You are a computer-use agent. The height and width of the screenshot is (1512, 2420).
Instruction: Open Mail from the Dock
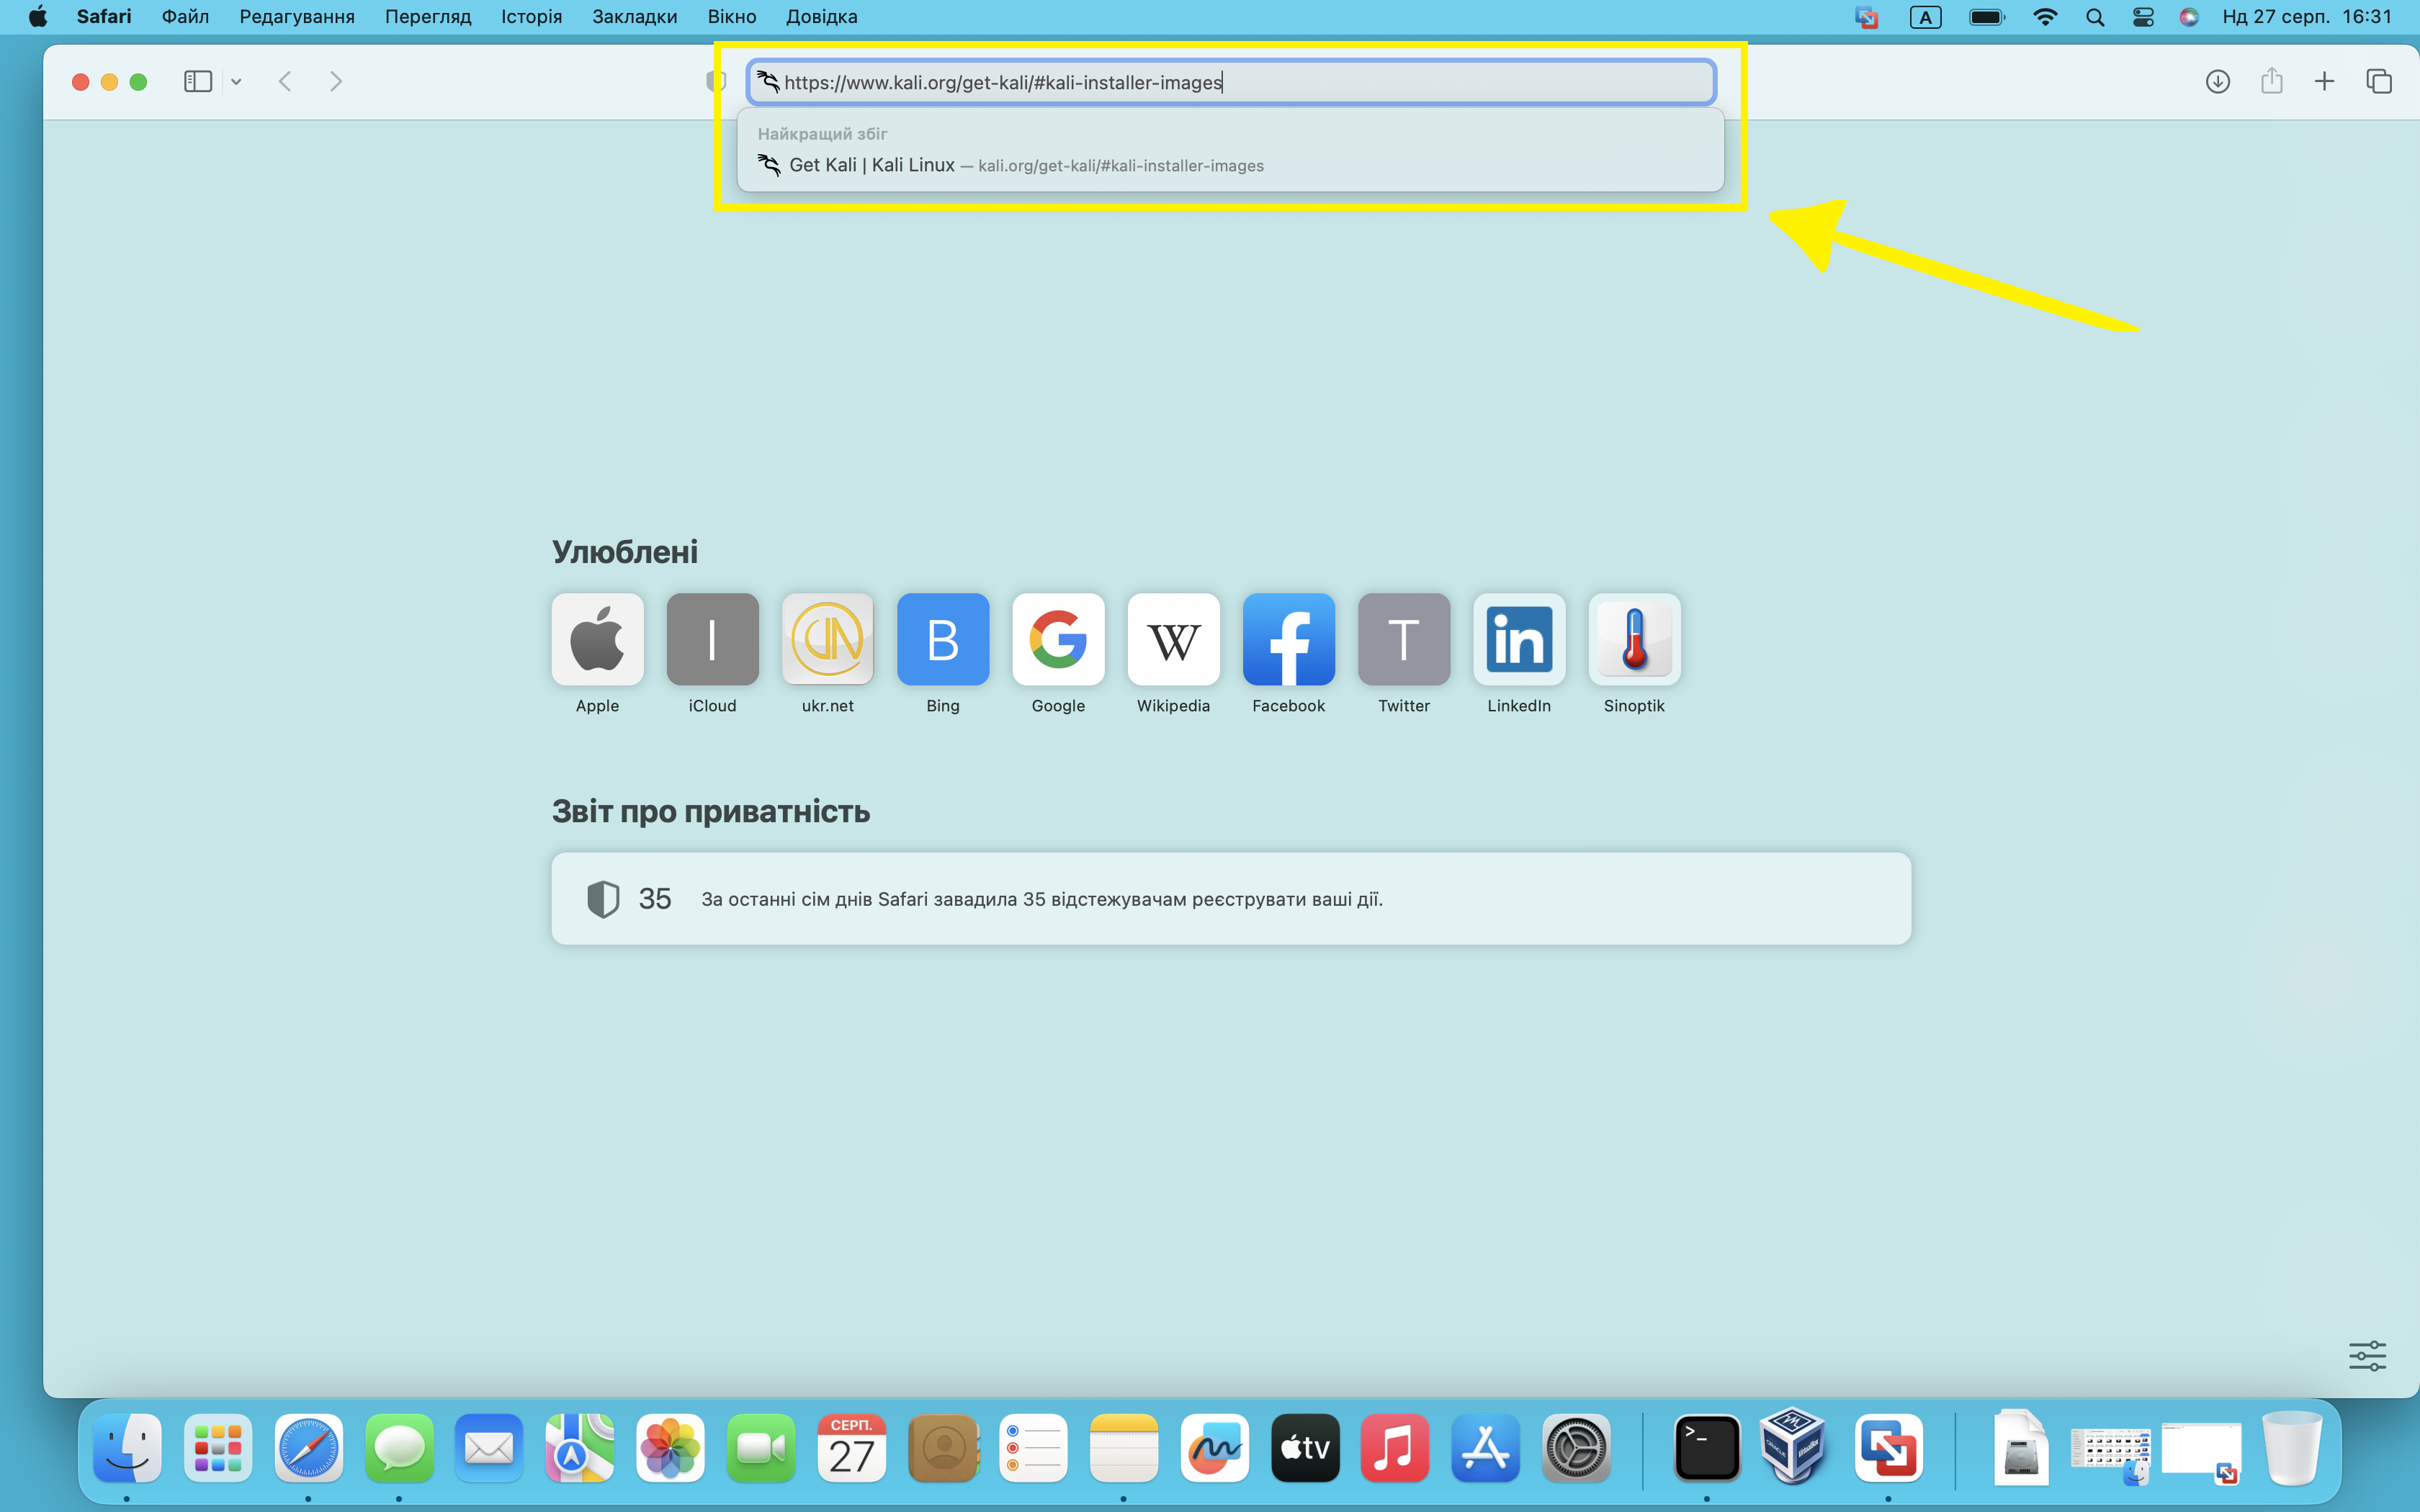489,1447
